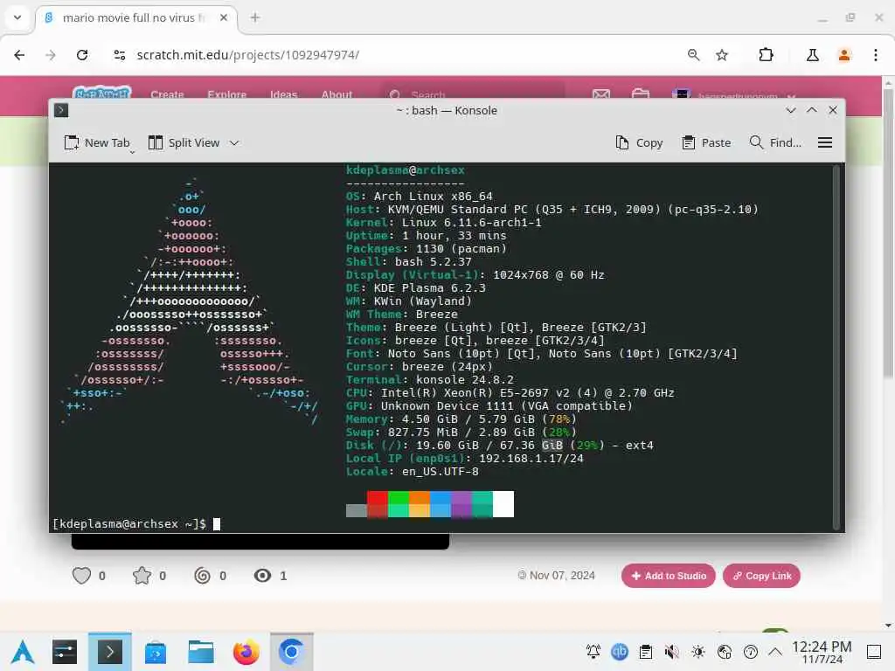The width and height of the screenshot is (895, 671).
Task: Click Split View in Konsole
Action: click(x=184, y=142)
